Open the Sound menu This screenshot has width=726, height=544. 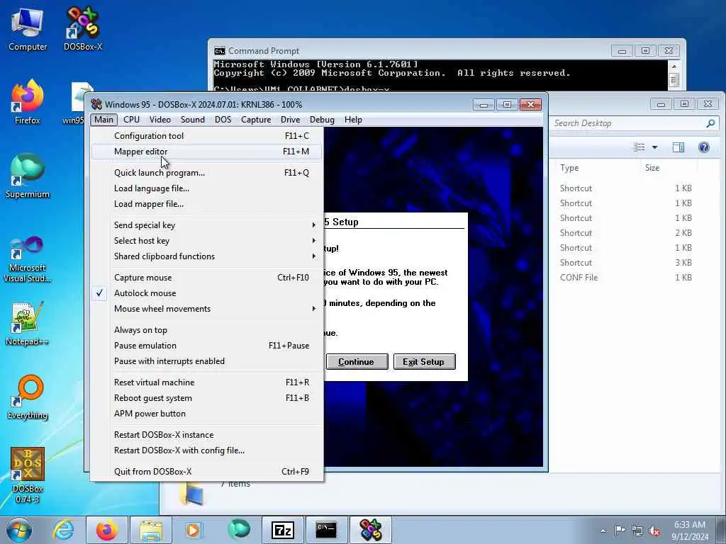[193, 120]
